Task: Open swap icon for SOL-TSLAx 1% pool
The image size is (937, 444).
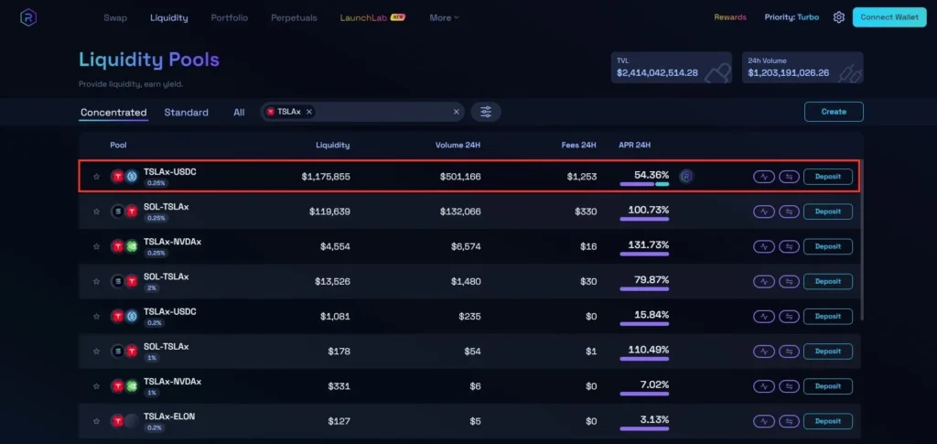Action: [x=789, y=352]
